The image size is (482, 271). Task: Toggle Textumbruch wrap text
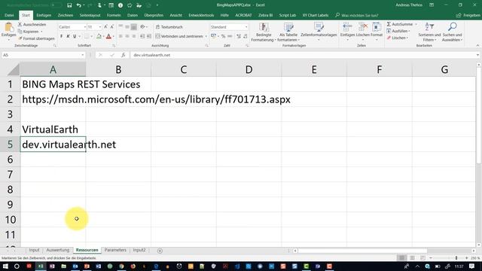click(x=169, y=27)
